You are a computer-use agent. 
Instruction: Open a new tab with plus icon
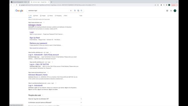pos(51,2)
